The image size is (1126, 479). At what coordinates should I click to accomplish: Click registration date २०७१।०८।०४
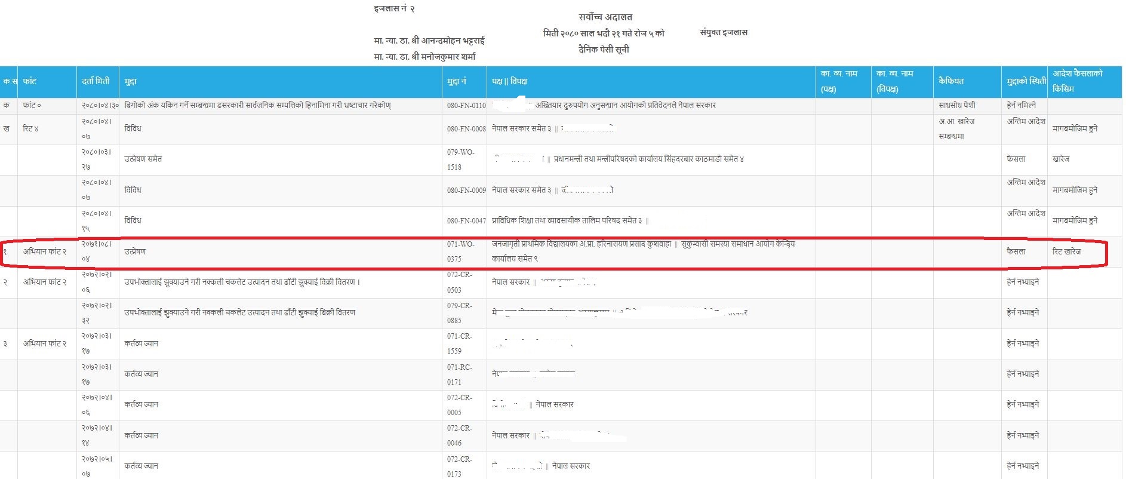97,251
